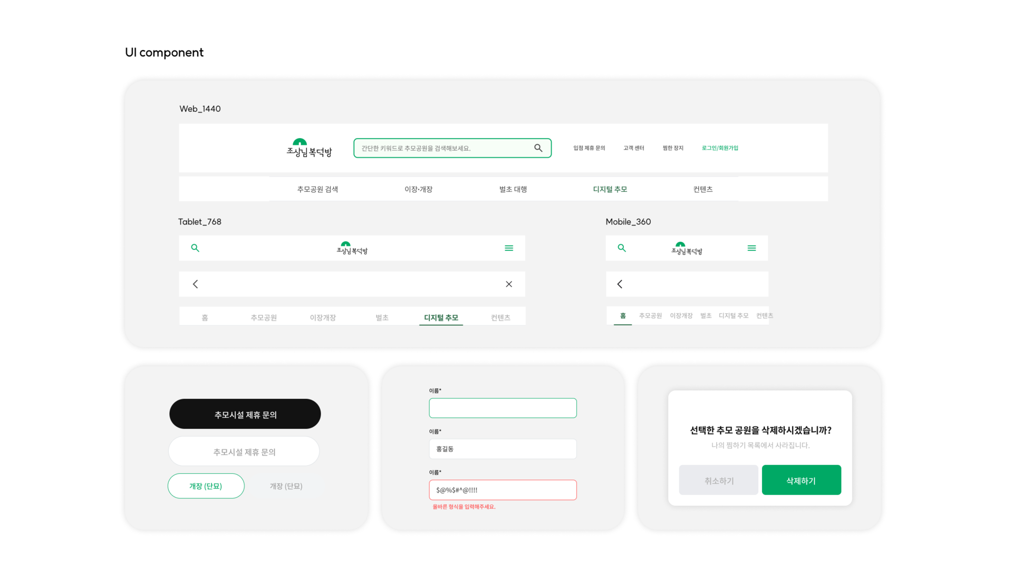Switch to 컨텐츠 tab in tablet nav
1012x567 pixels.
[500, 318]
